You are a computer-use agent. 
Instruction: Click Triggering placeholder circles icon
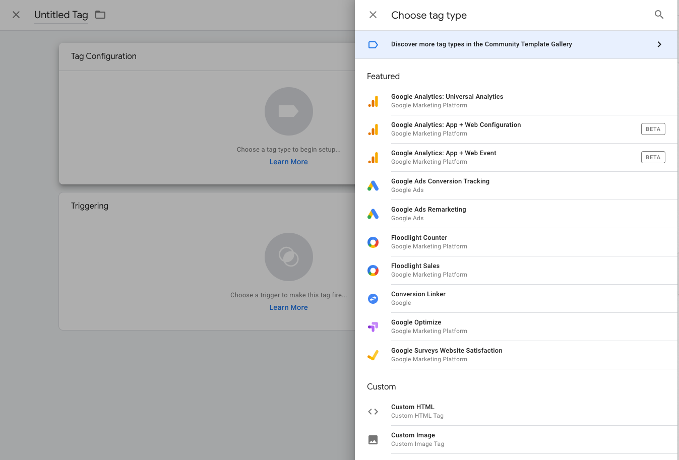(x=289, y=257)
